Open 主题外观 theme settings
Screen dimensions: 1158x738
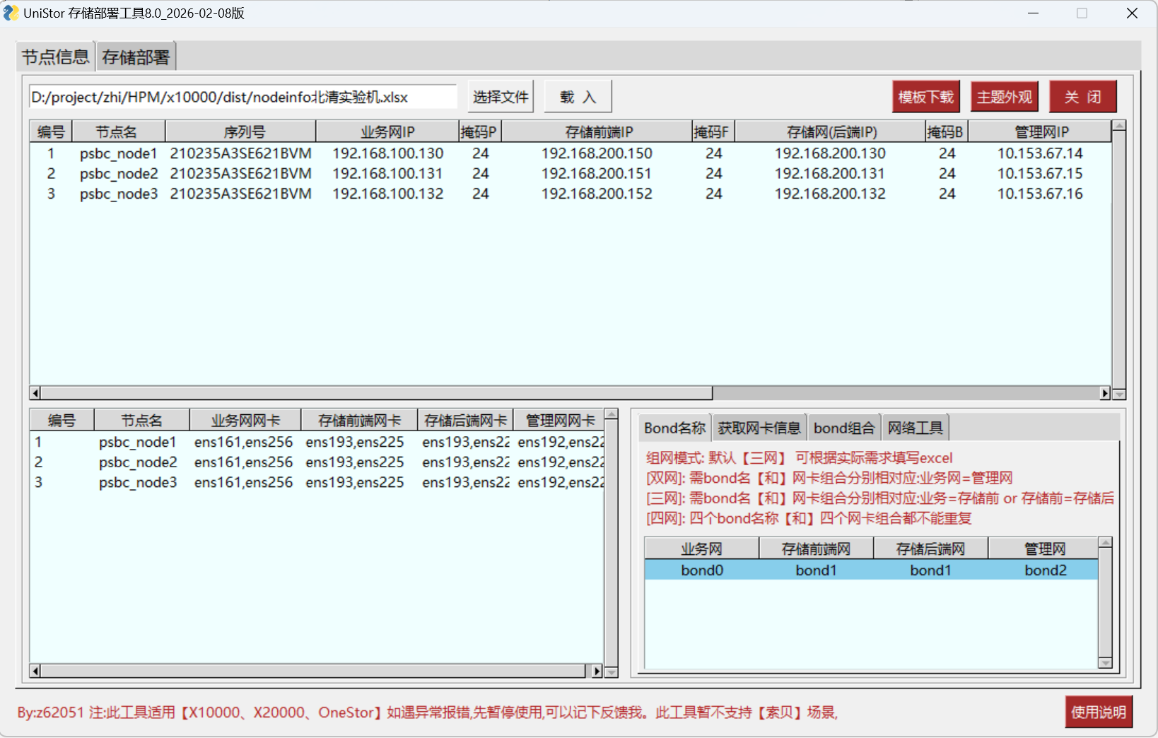[1004, 97]
